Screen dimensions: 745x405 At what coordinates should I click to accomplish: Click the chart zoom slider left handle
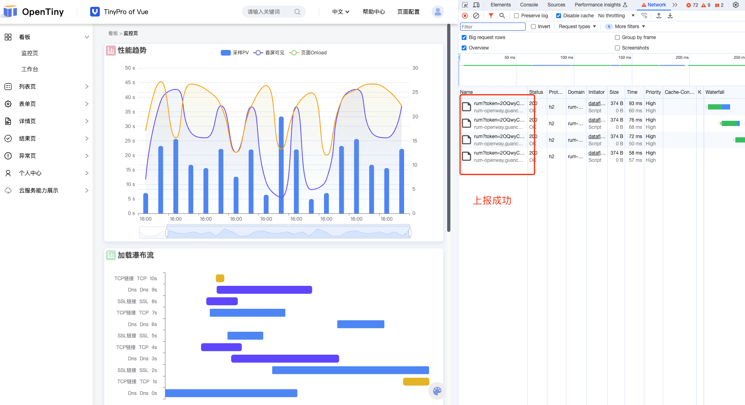click(x=167, y=232)
